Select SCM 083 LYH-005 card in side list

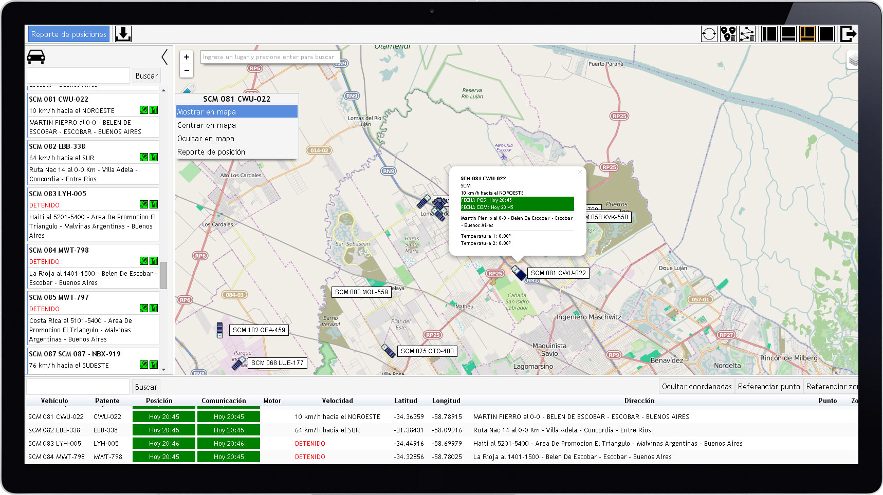pyautogui.click(x=93, y=214)
